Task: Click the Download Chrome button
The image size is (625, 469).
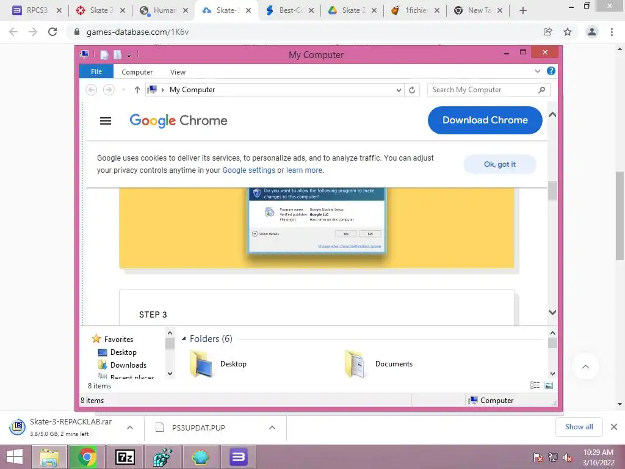Action: tap(485, 120)
